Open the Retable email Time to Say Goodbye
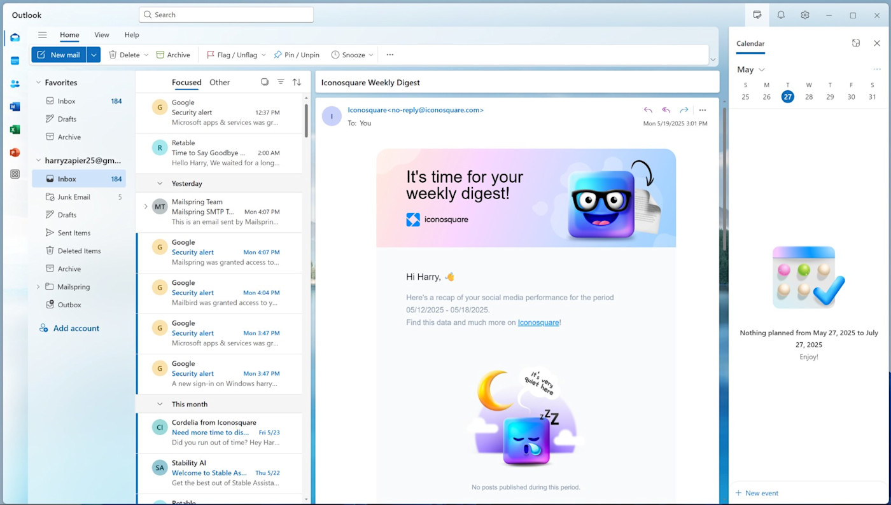Screen dimensions: 891x505 (x=219, y=153)
